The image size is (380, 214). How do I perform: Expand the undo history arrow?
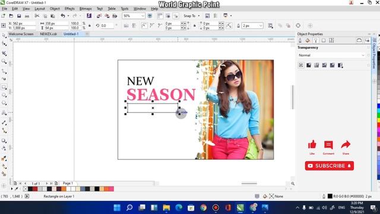(x=68, y=16)
